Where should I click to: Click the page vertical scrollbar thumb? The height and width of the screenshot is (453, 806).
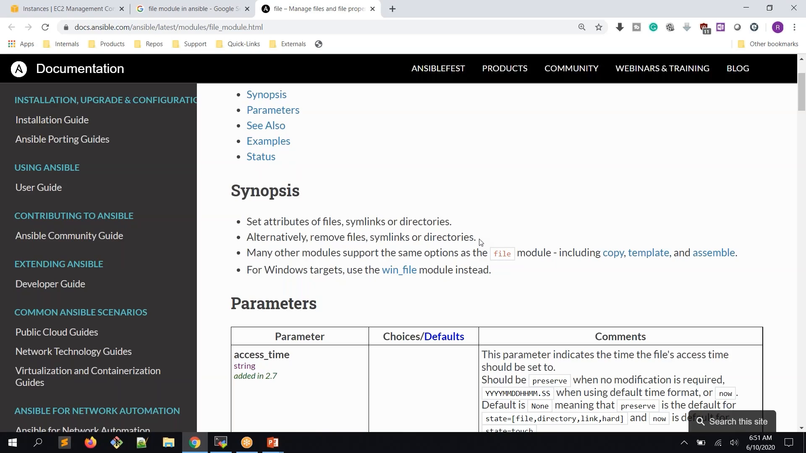pyautogui.click(x=801, y=92)
